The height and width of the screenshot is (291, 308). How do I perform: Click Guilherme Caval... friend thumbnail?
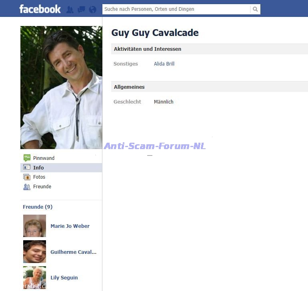(x=34, y=251)
